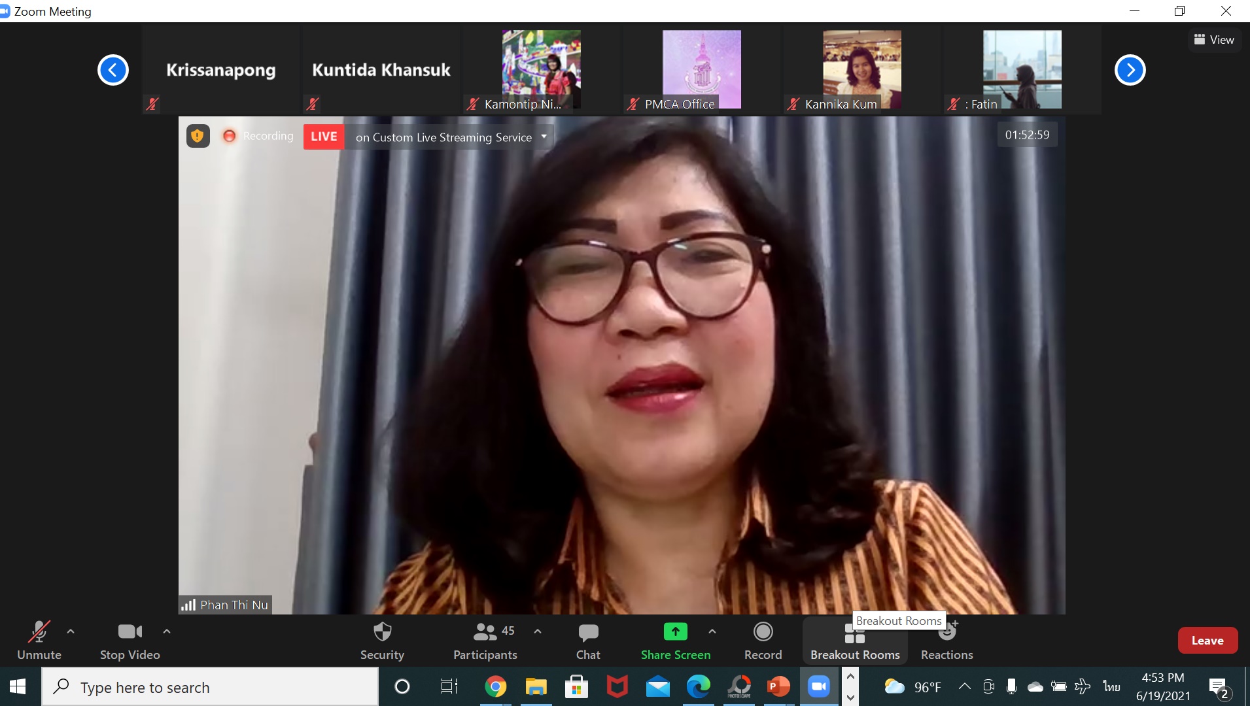Open video options arrow next to Stop Video
Viewport: 1250px width, 706px height.
point(167,631)
